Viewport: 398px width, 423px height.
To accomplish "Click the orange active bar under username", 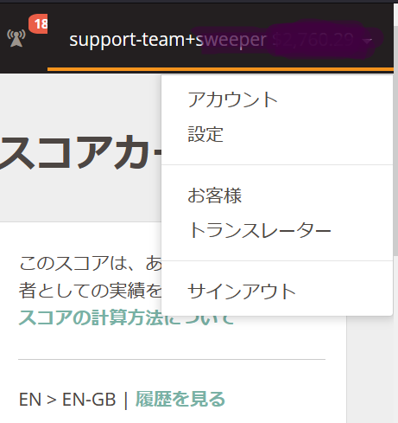I will tap(220, 69).
